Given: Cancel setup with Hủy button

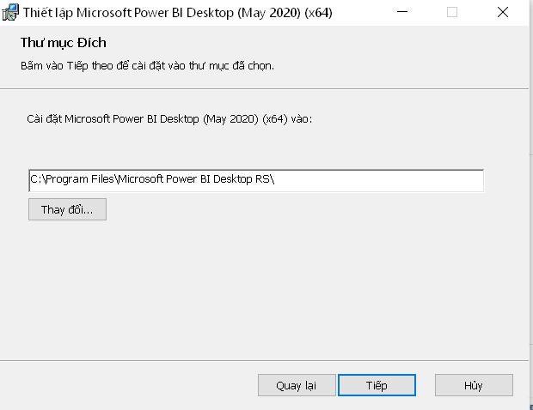Looking at the screenshot, I should tap(474, 385).
